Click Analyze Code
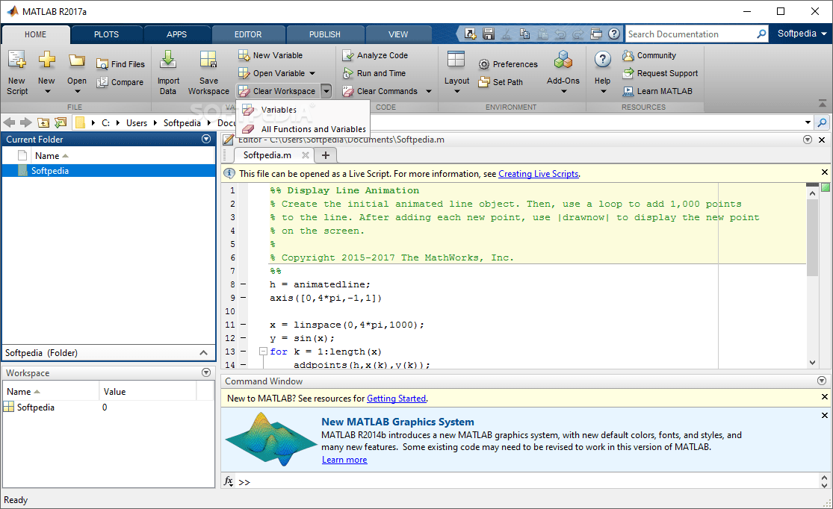The image size is (833, 509). tap(375, 55)
